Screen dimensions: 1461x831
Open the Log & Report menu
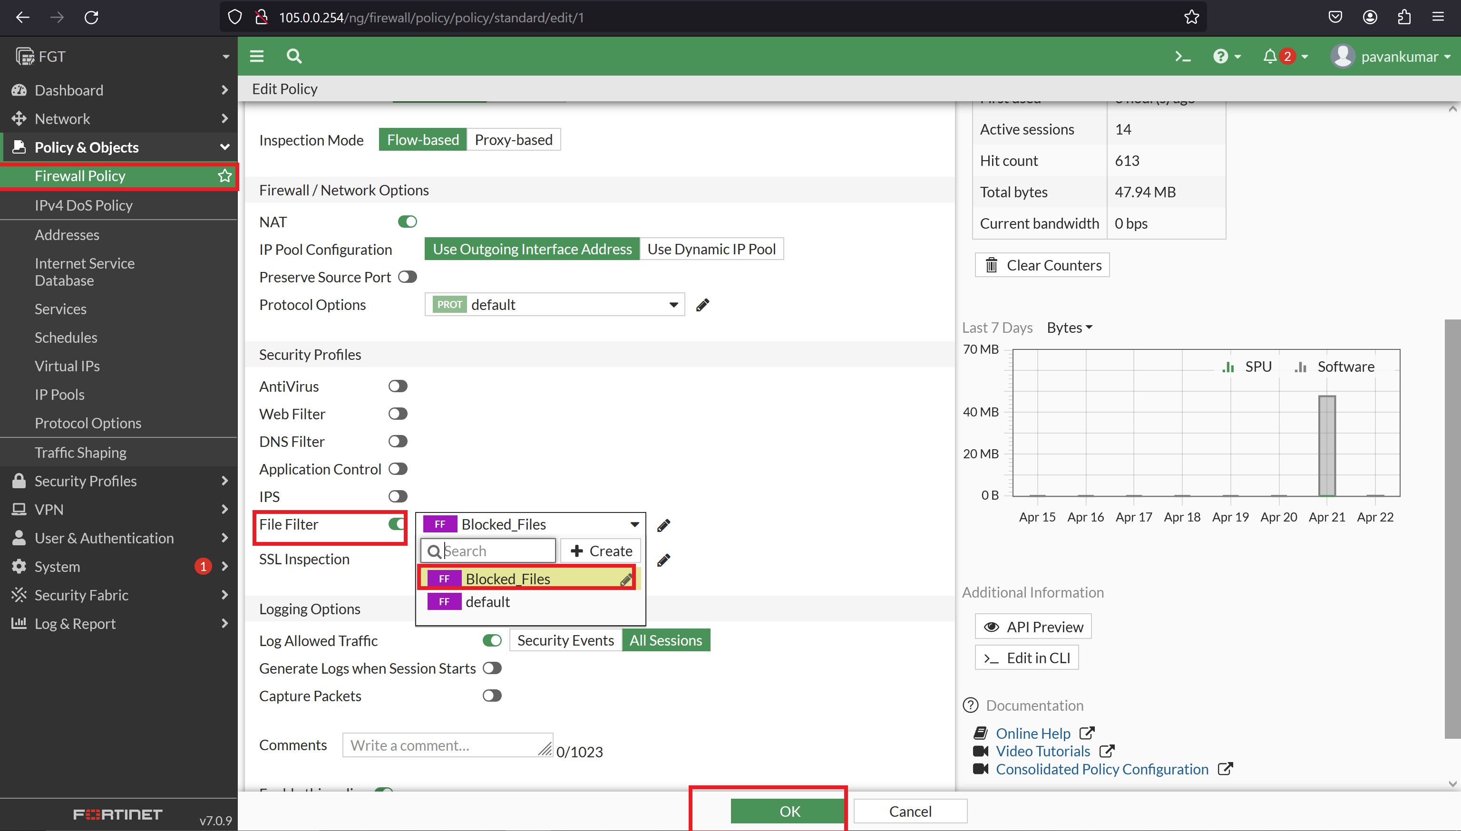75,623
